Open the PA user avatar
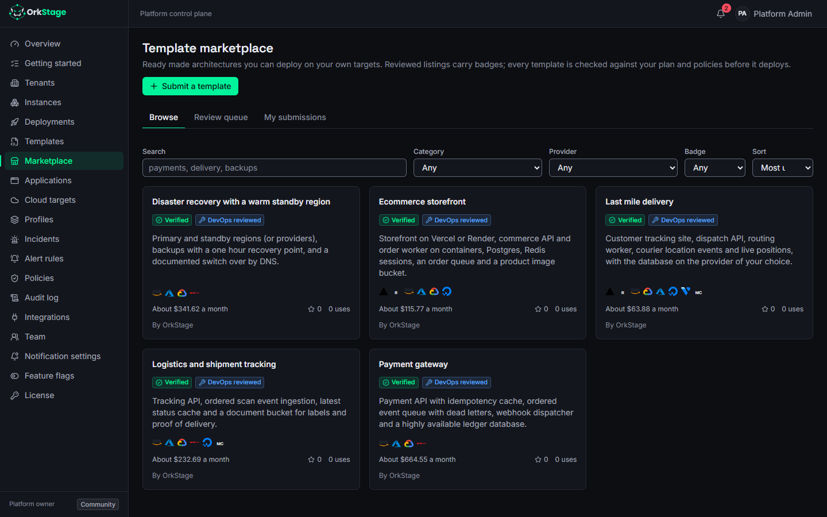 (x=742, y=14)
